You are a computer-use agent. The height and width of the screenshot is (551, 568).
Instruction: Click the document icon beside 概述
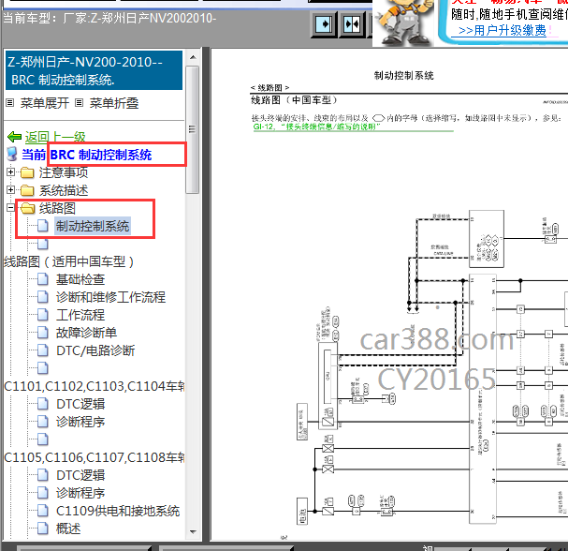[x=43, y=529]
